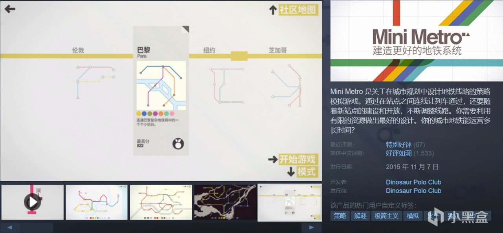Click the thumbnail strip right scroll arrow

pos(312,227)
